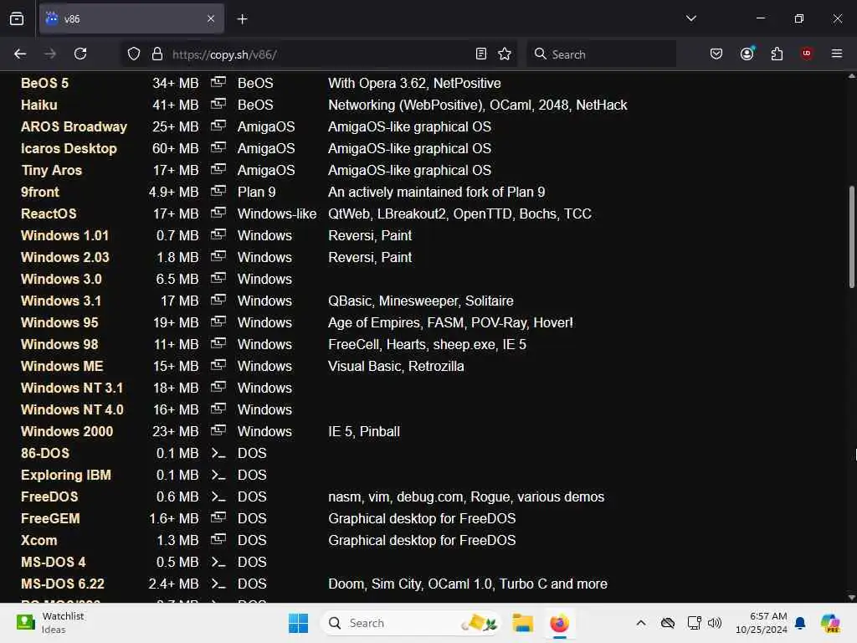Screen dimensions: 857x643
Task: Open tracking protection shield icon
Action: click(134, 54)
